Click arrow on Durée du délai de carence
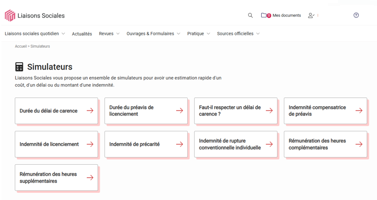 tap(90, 111)
